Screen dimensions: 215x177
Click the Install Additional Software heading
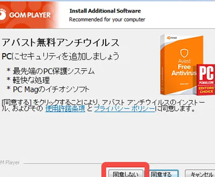[x=105, y=11]
